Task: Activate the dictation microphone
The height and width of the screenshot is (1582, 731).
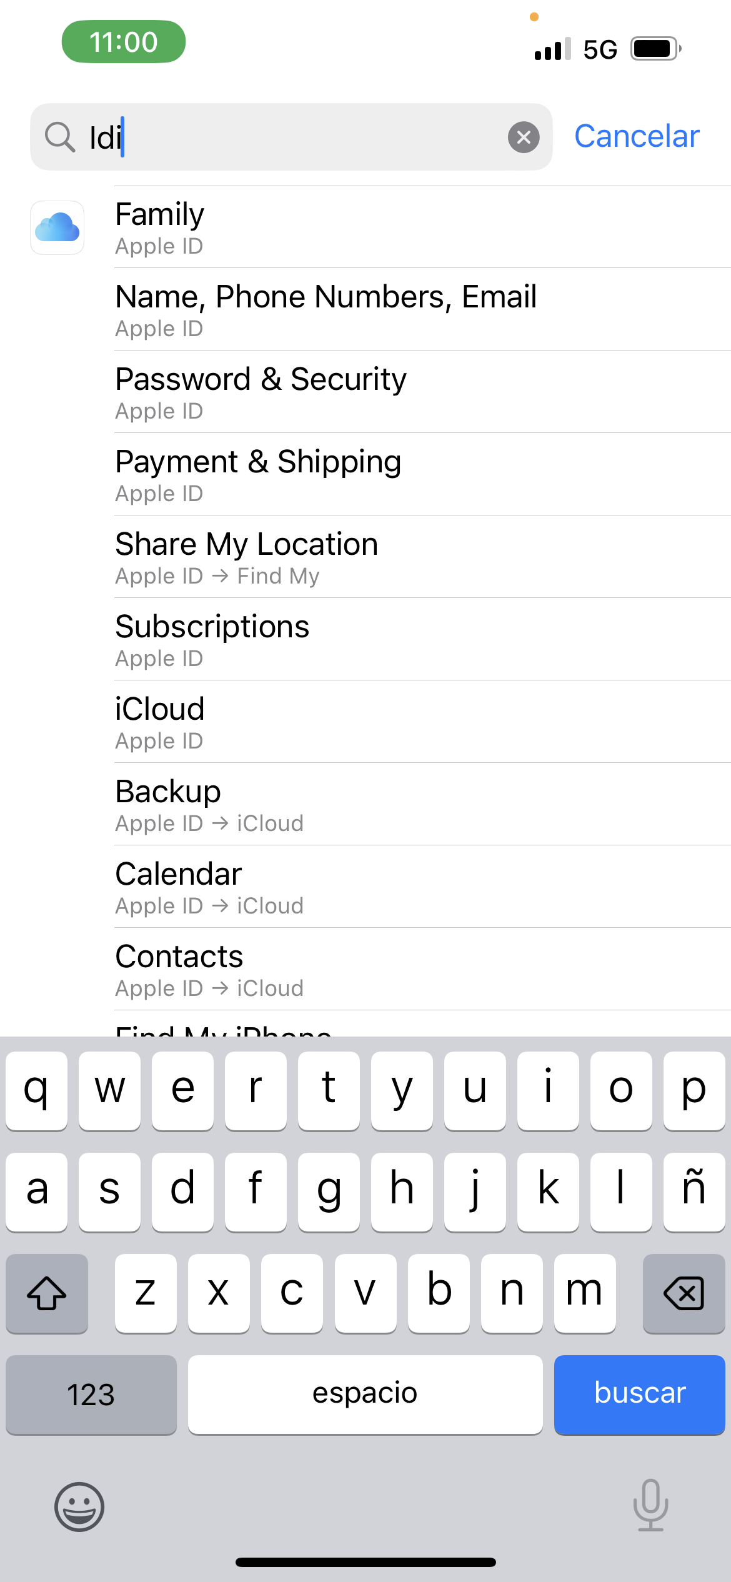Action: (x=650, y=1505)
